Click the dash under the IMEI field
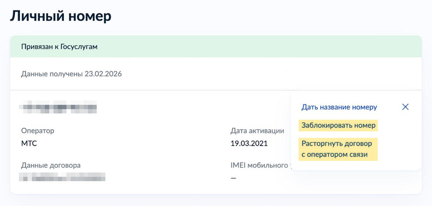 coord(233,178)
